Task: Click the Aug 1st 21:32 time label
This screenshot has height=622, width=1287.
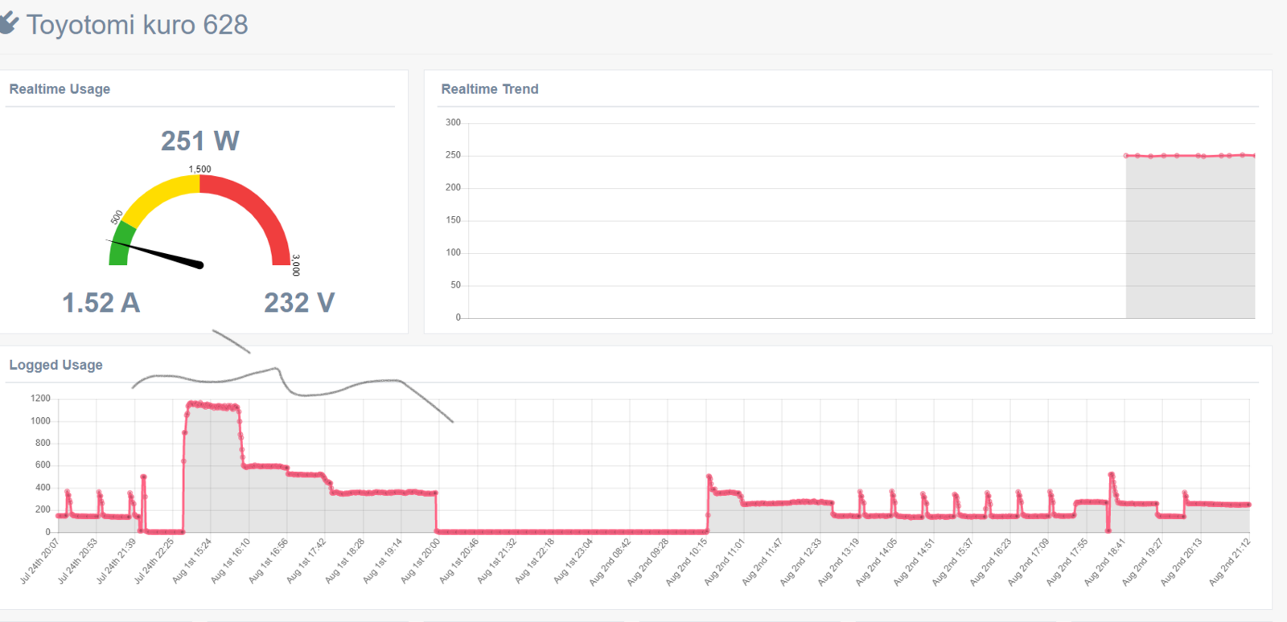Action: (x=497, y=560)
